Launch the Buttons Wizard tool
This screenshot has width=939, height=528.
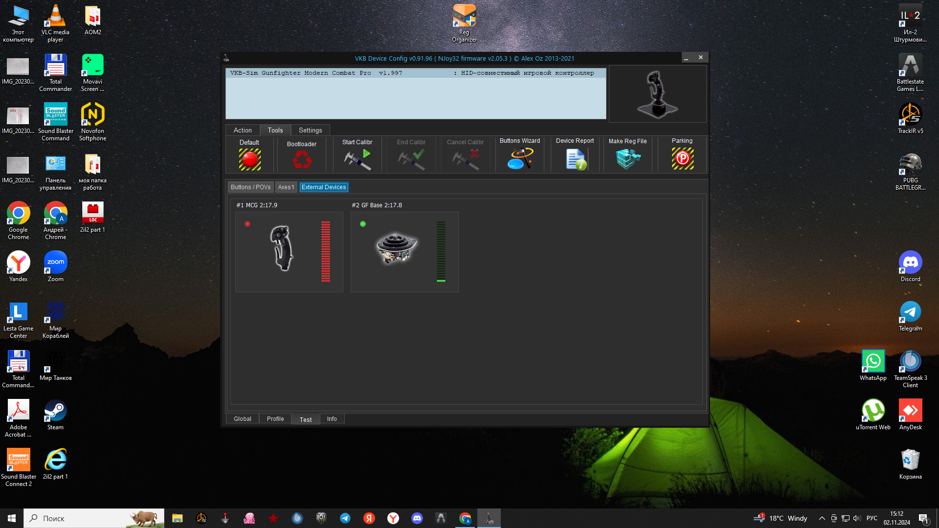click(520, 159)
